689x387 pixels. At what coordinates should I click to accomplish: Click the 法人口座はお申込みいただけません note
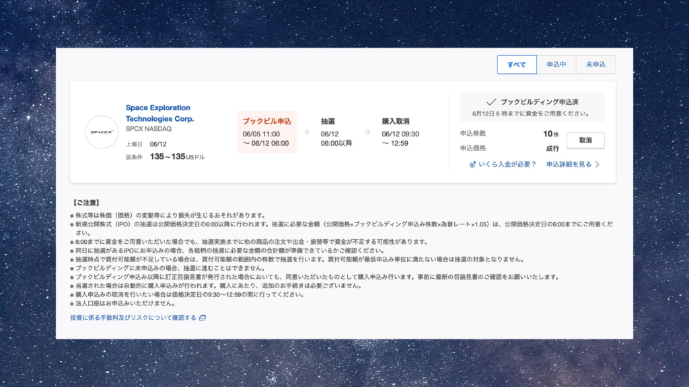pyautogui.click(x=125, y=303)
